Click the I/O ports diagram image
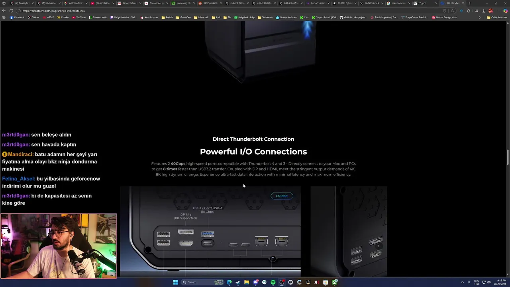510x287 pixels. point(210,231)
